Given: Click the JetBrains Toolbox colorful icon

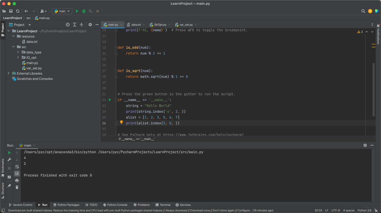Looking at the screenshot, I should (377, 11).
